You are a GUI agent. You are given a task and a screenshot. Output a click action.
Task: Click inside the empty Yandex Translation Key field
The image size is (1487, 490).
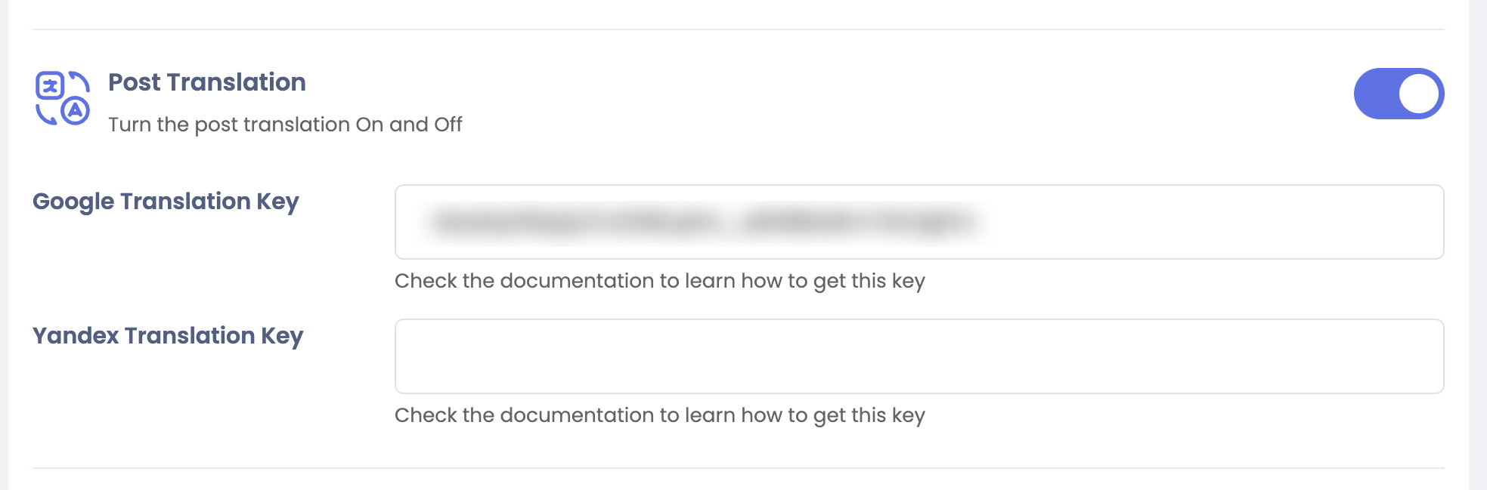pyautogui.click(x=919, y=356)
